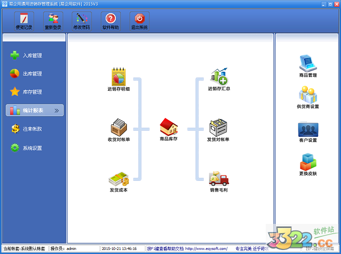Click the gear icon beside 系统设置
Viewport: 341px width, 254px height.
pyautogui.click(x=15, y=148)
